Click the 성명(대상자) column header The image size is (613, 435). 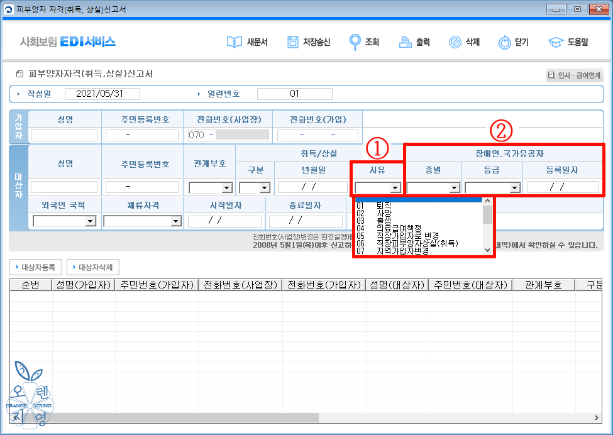click(397, 285)
